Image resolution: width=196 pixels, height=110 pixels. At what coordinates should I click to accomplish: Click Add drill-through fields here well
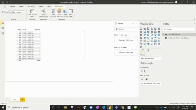click(x=150, y=83)
